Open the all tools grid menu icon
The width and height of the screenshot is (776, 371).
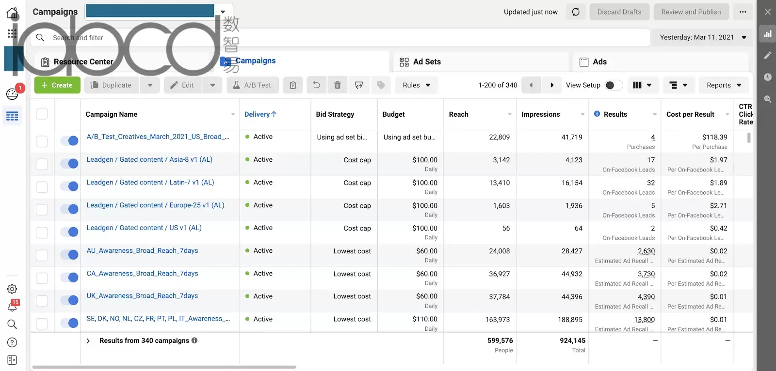coord(12,33)
